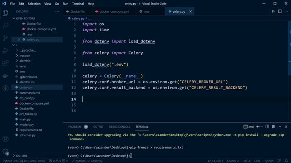Open Source Control view
This screenshot has height=163, width=291.
(x=5, y=38)
